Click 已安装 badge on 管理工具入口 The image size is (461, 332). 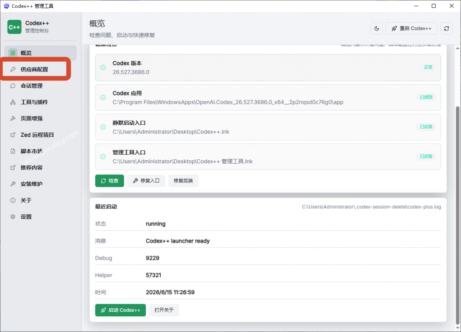coord(426,156)
